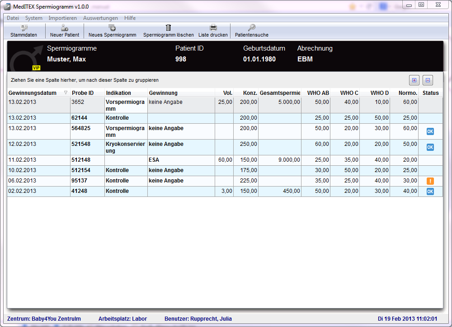Click the column grouping drop area hint
This screenshot has height=327, width=452.
pos(85,80)
